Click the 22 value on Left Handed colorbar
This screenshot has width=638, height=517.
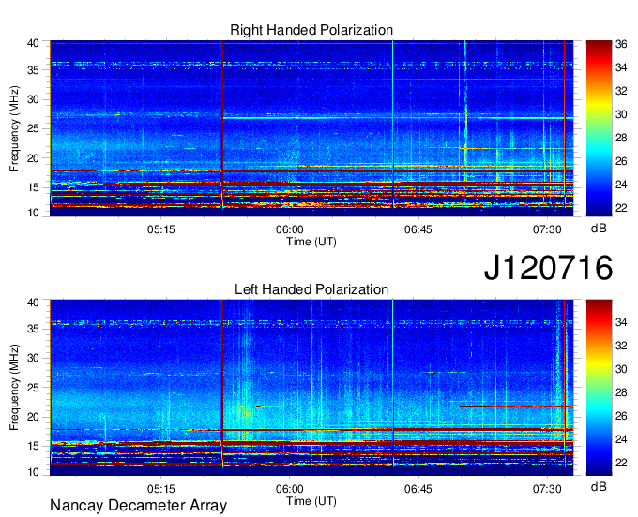[x=621, y=463]
